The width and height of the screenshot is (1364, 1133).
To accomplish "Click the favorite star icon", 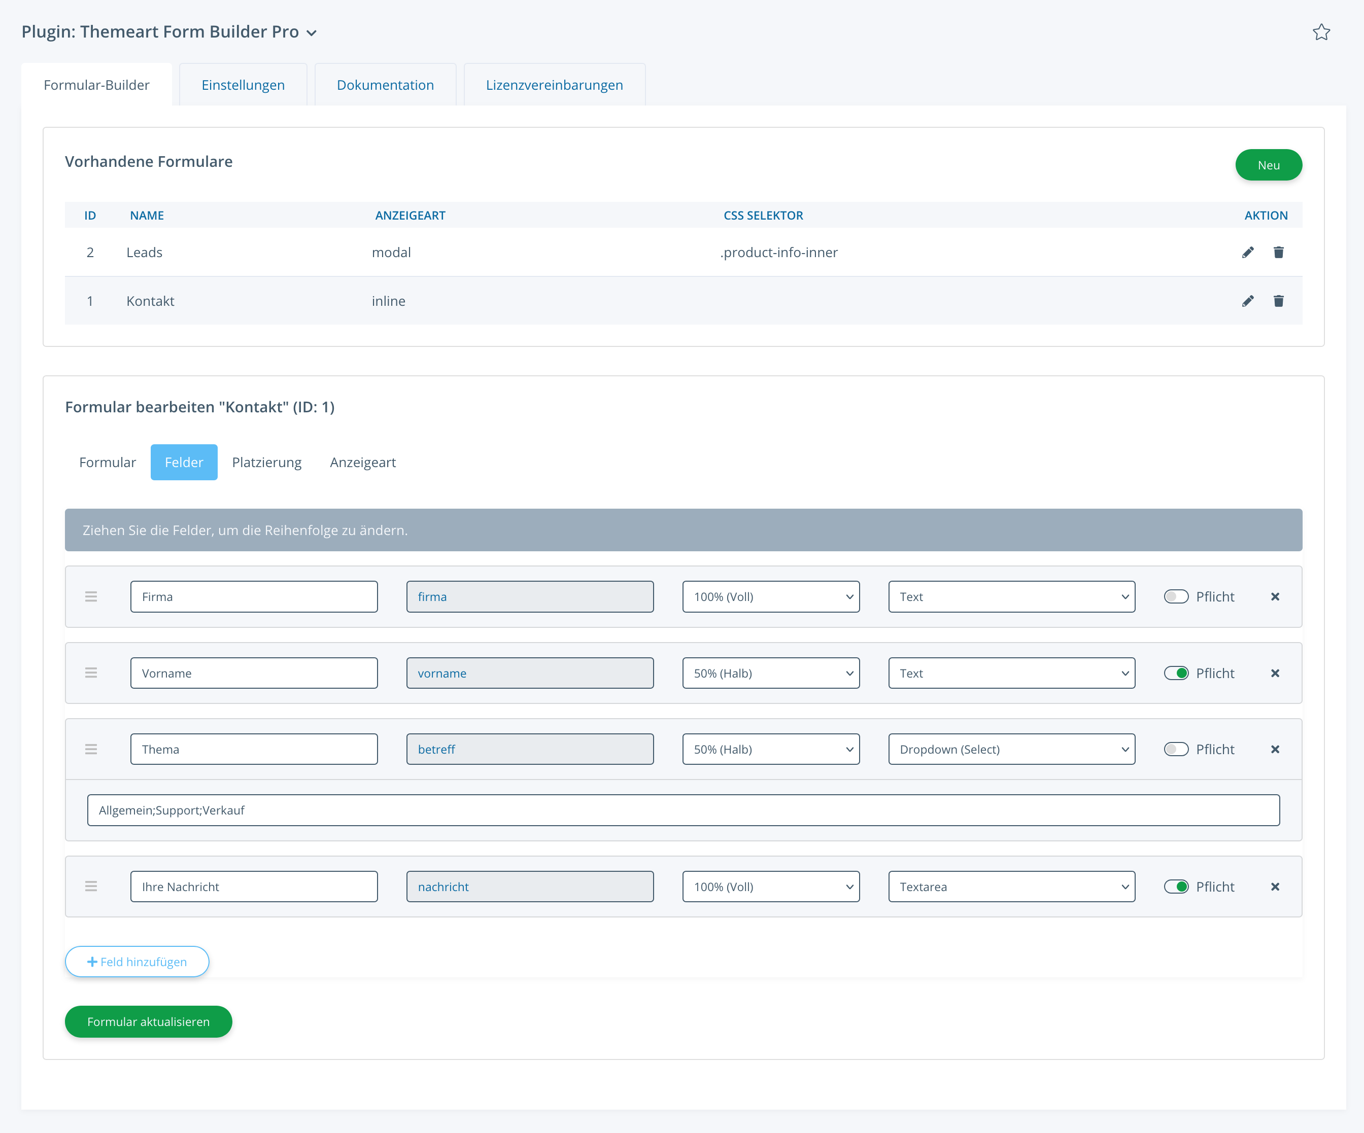I will 1321,32.
